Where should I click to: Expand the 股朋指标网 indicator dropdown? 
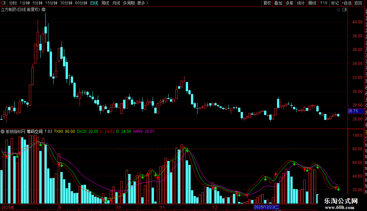[3, 131]
